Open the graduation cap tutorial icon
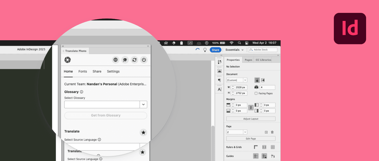The height and width of the screenshot is (161, 379). [x=125, y=60]
